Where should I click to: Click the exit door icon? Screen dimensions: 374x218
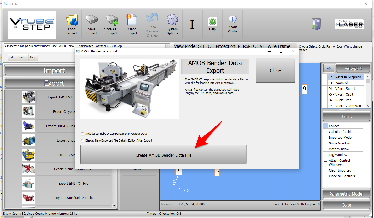click(x=316, y=25)
